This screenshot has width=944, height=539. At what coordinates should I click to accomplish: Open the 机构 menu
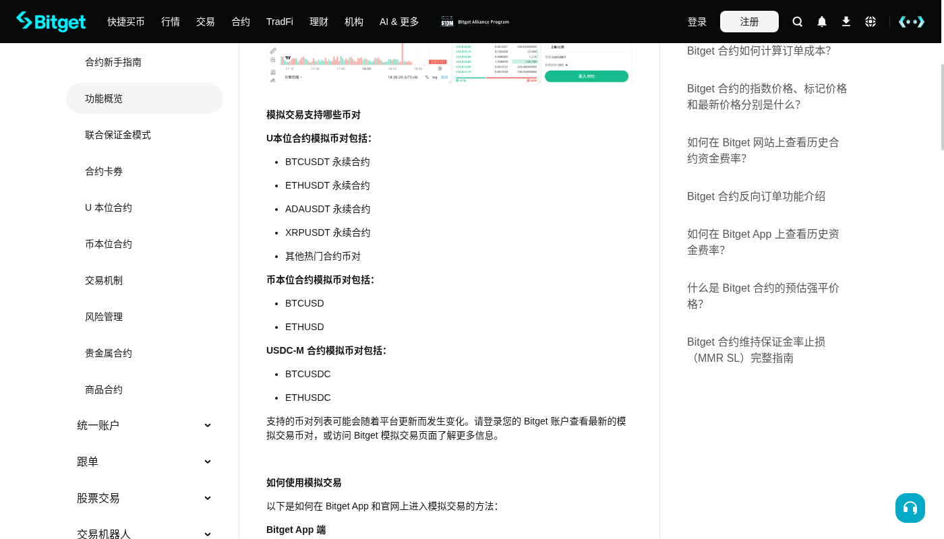point(354,22)
